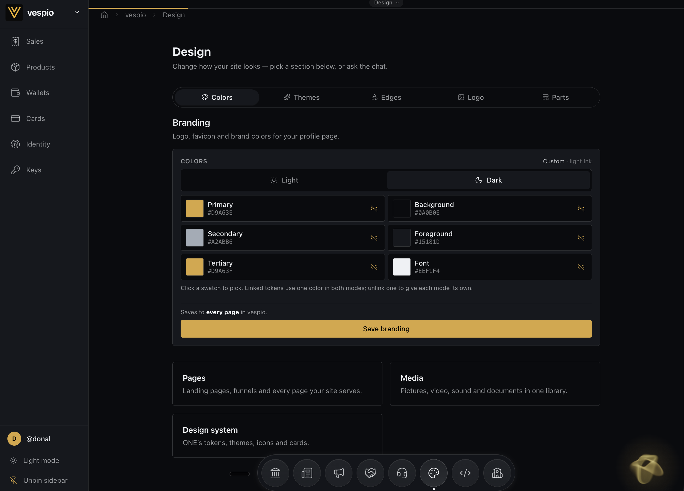684x491 pixels.
Task: Click the palette design dock icon
Action: click(433, 473)
